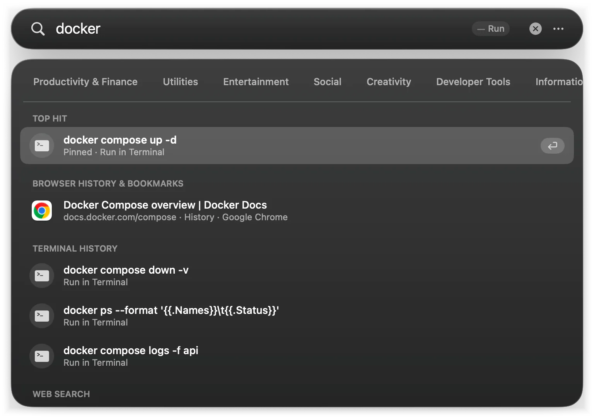Select the Utilities category tab
Screen dimensions: 594x418
click(x=180, y=82)
